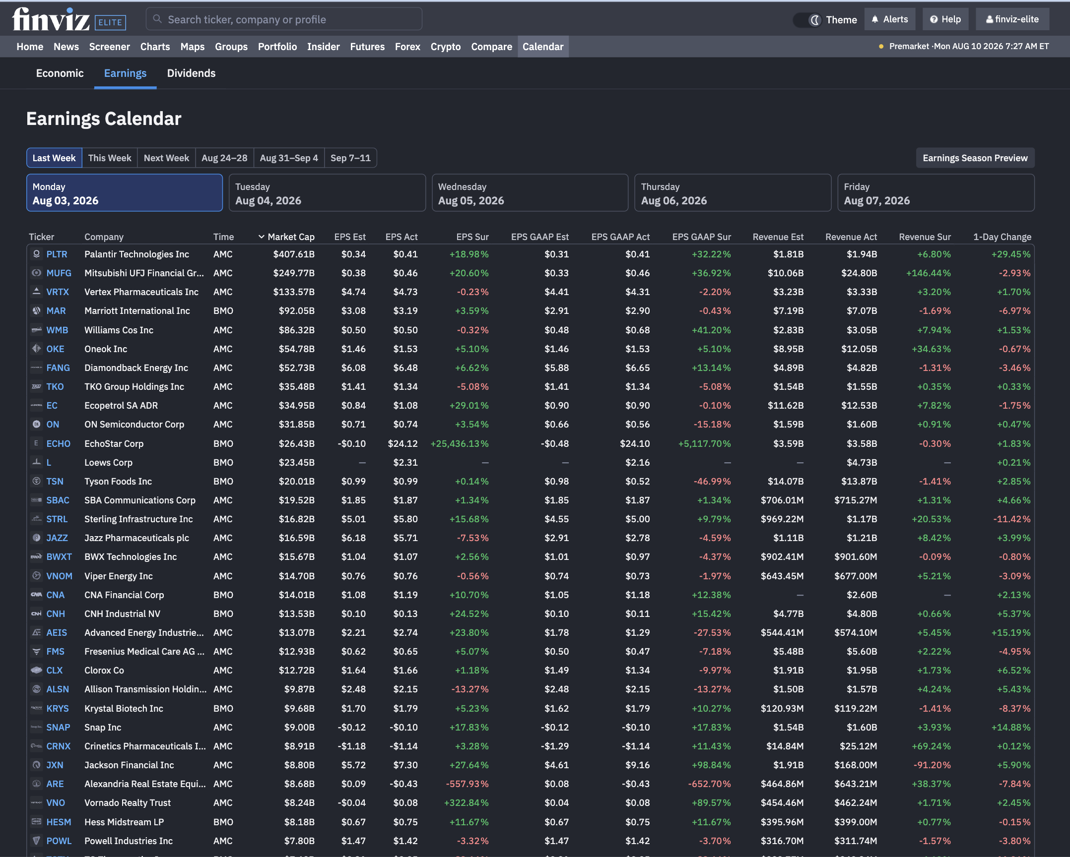Switch to the Economic calendar tab

coord(60,73)
